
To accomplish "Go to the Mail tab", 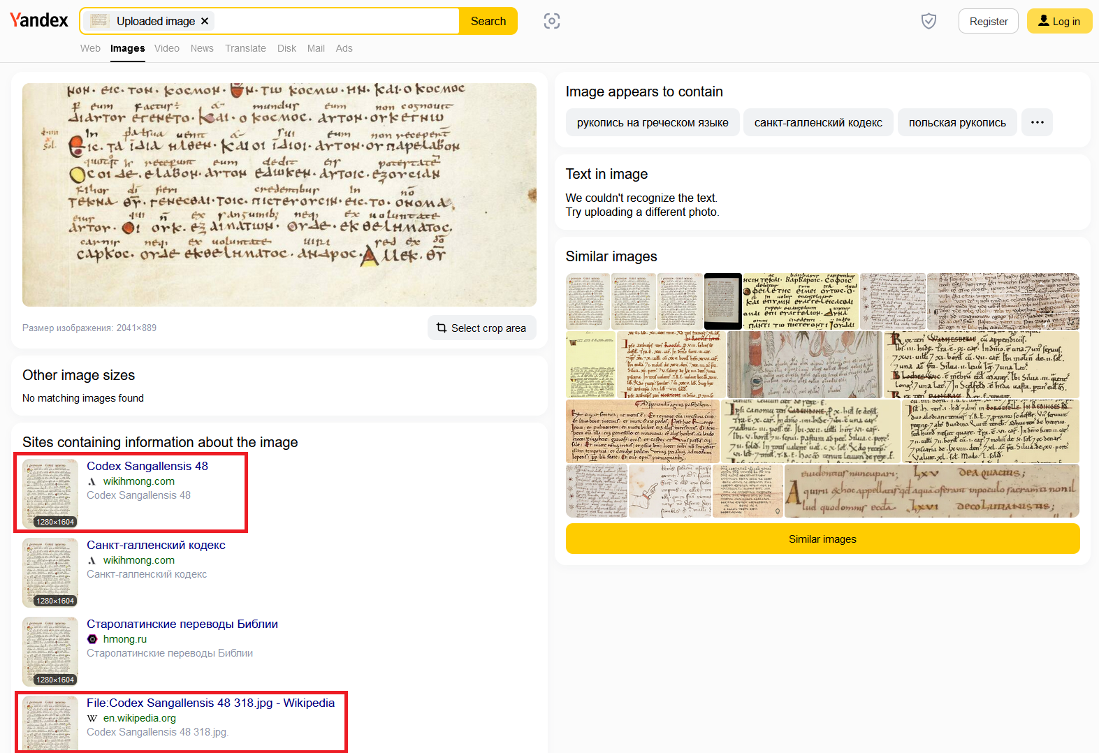I will (x=316, y=48).
